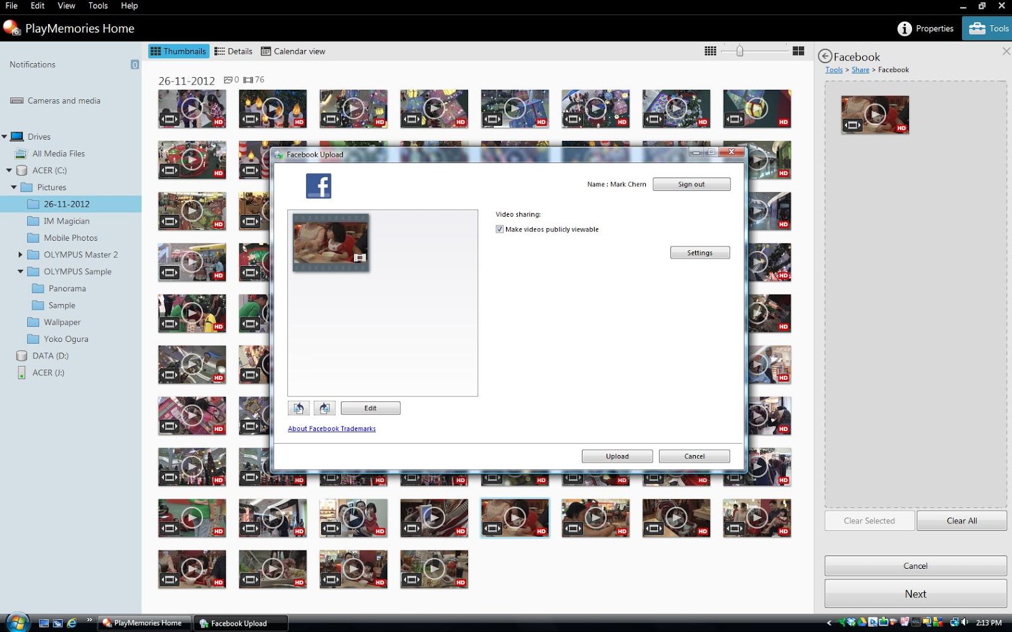This screenshot has width=1012, height=632.
Task: Switch to Details view
Action: pyautogui.click(x=233, y=51)
